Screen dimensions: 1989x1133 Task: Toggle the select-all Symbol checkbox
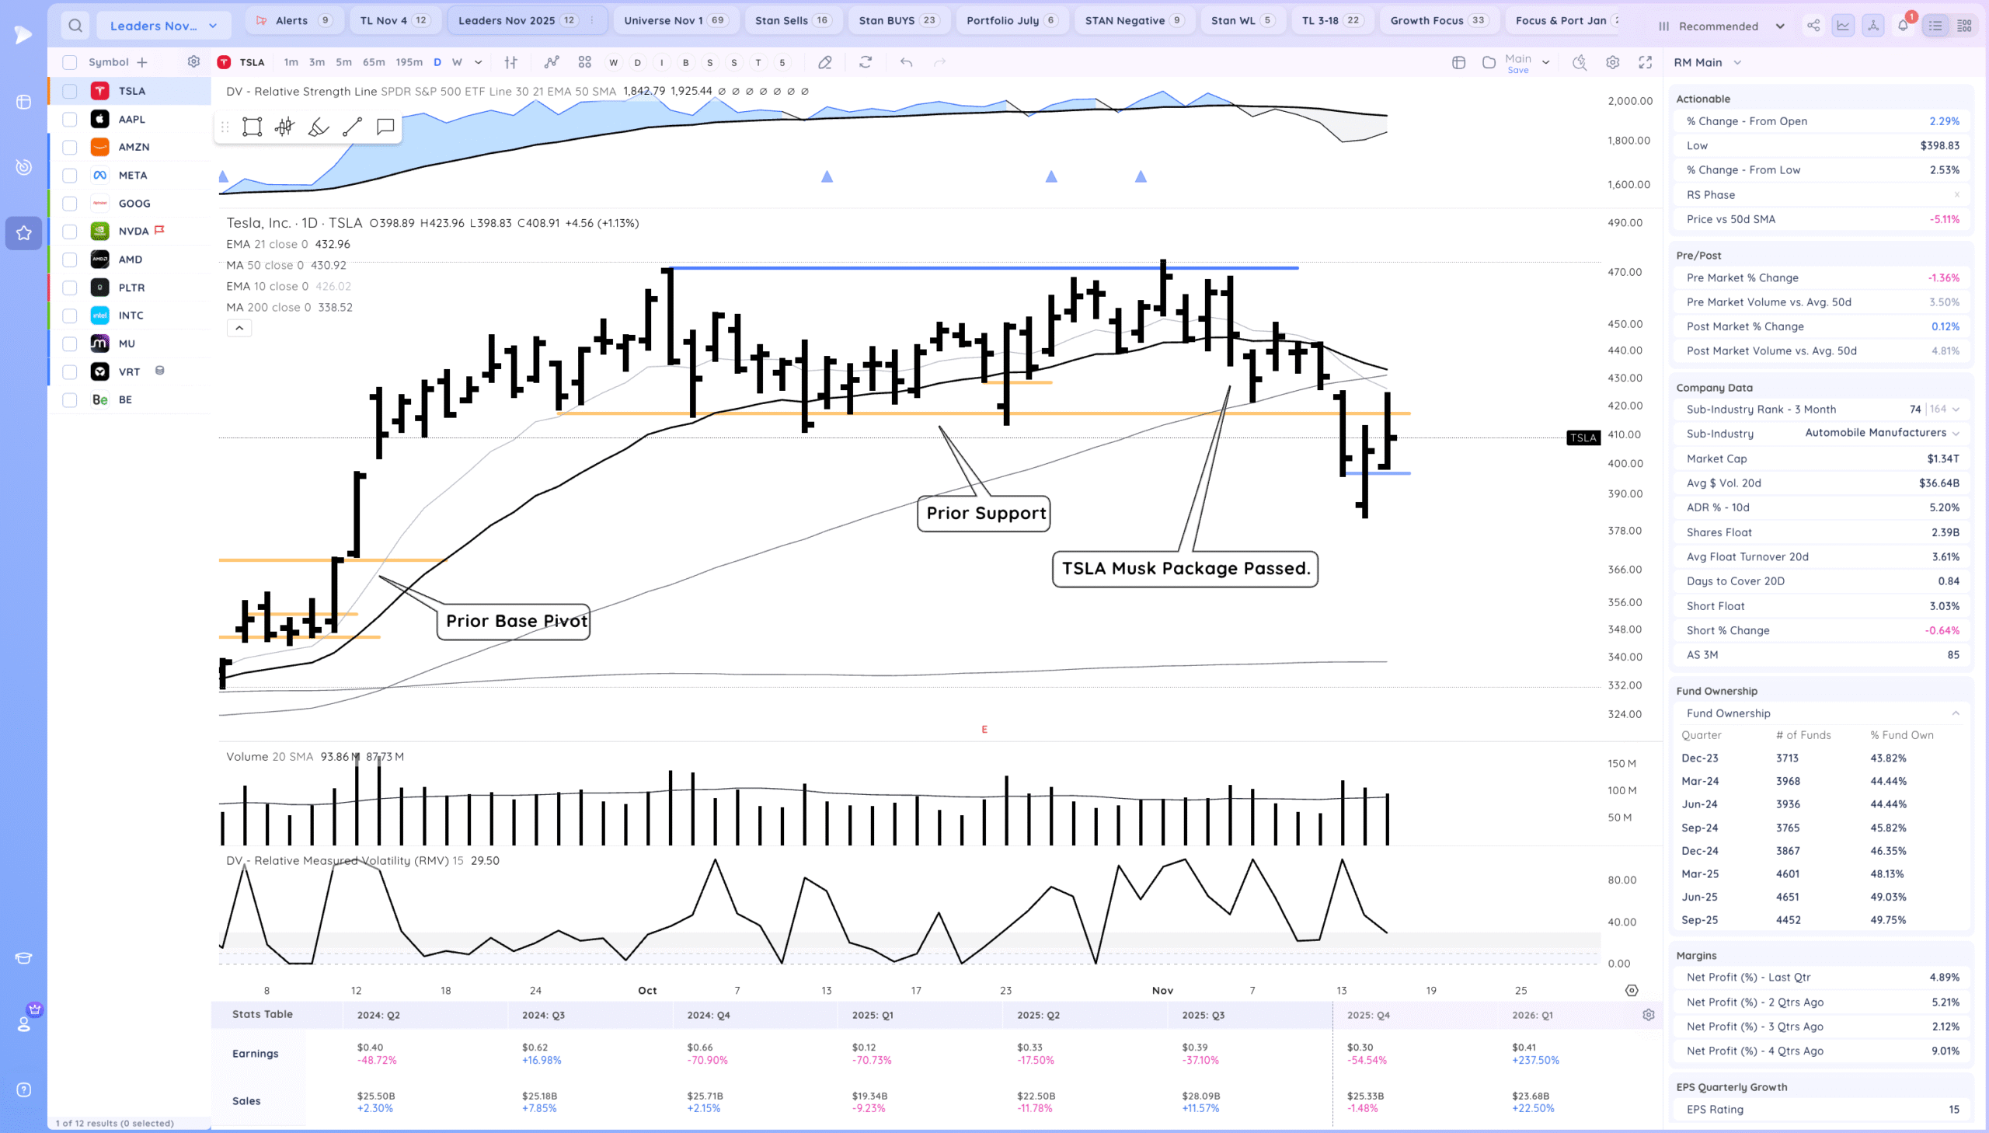(70, 62)
